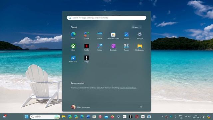Open the ENG US language switcher
The image size is (213, 120).
[181, 117]
